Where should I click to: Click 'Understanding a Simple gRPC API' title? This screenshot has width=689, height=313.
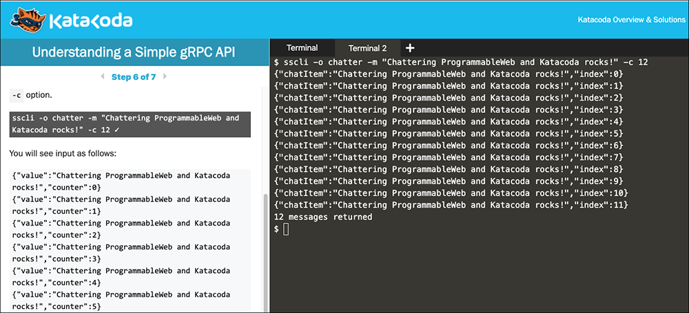pos(134,52)
